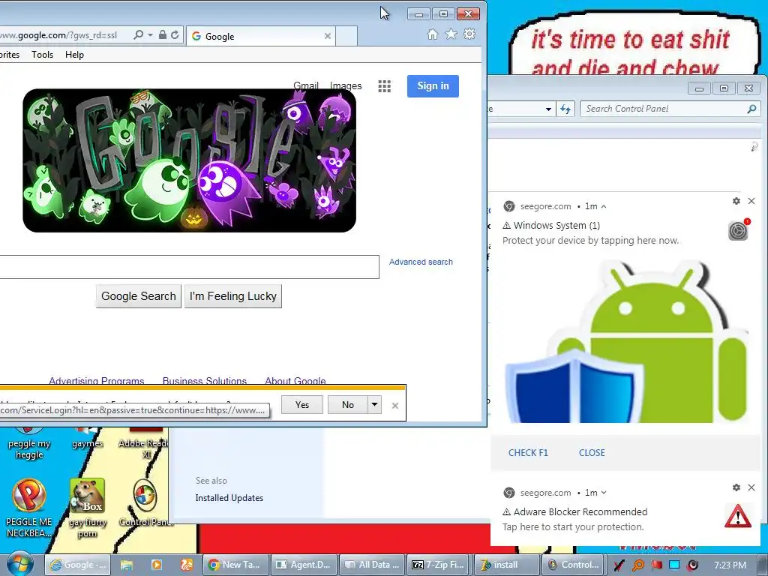Click the Gmail link
Viewport: 768px width, 576px height.
pos(306,85)
